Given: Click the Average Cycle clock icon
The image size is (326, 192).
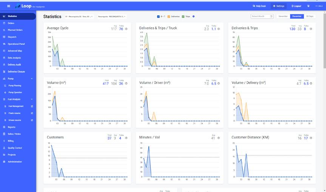Looking at the screenshot, I should tap(126, 29).
